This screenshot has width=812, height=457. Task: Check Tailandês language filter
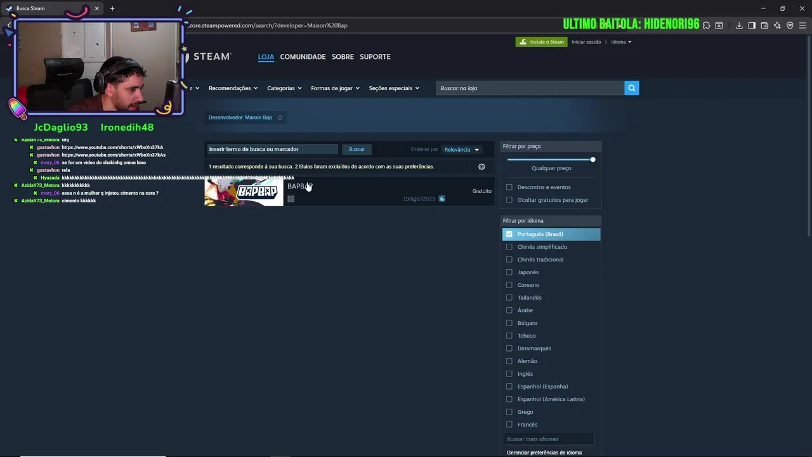[509, 298]
